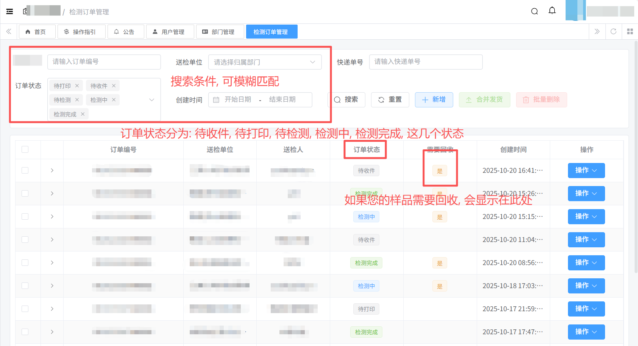Image resolution: width=638 pixels, height=346 pixels.
Task: Expand the first order row details
Action: coord(52,171)
